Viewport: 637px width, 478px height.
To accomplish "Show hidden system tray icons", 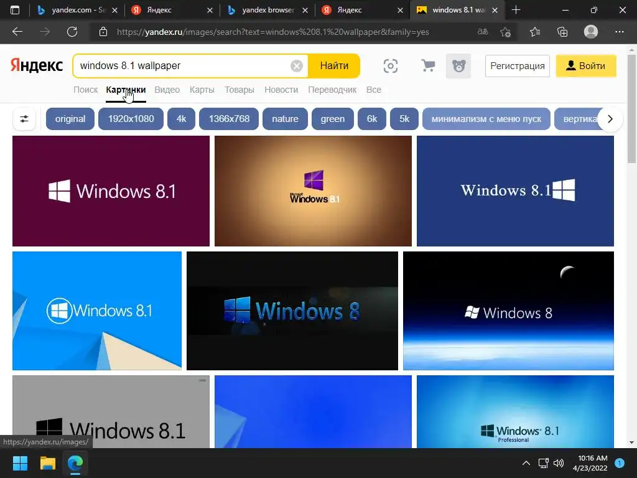I will pos(526,463).
